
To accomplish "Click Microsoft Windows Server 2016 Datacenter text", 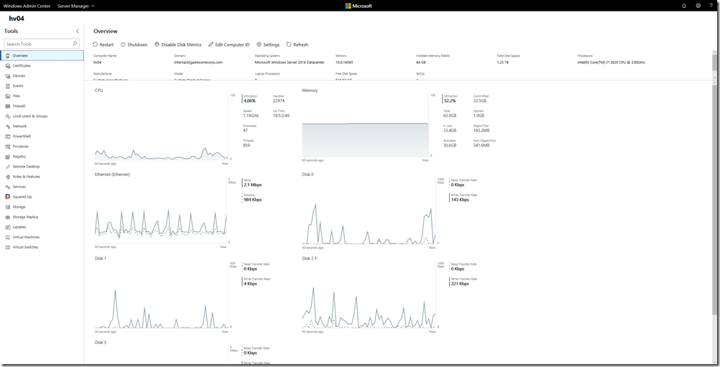I will coord(290,62).
